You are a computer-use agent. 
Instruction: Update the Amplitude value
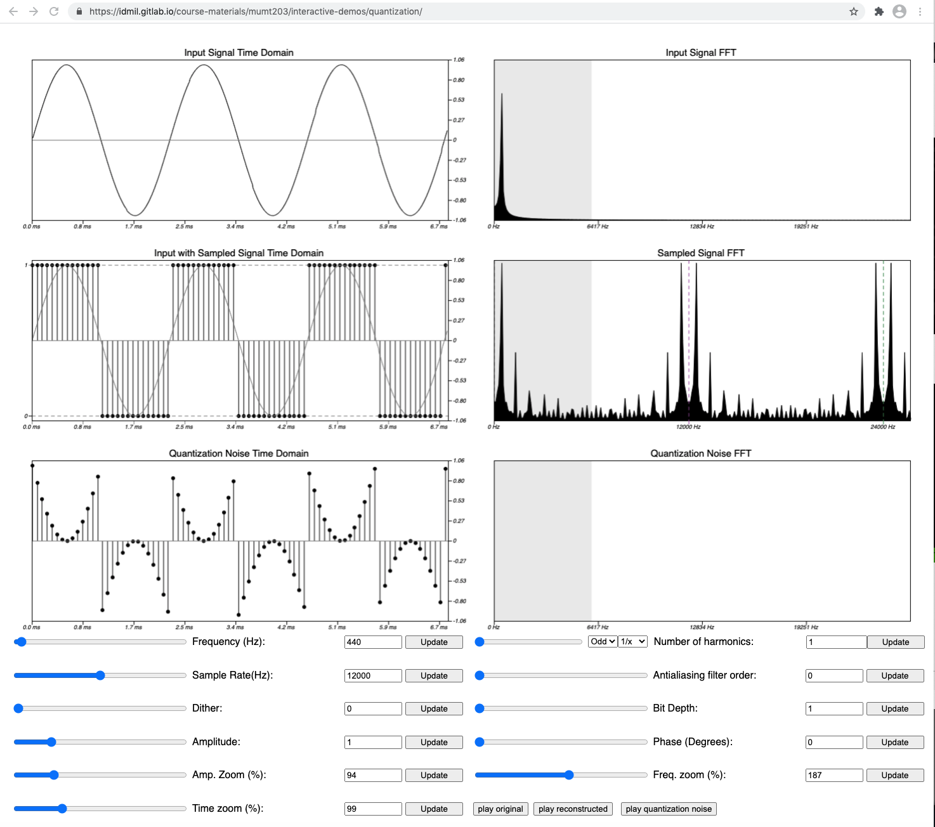(434, 742)
